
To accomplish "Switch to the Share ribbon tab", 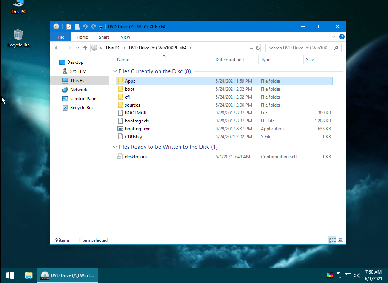I will coord(104,37).
